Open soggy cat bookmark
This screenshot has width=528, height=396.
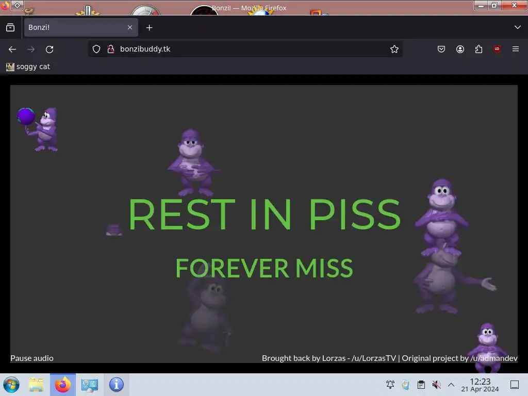[28, 67]
